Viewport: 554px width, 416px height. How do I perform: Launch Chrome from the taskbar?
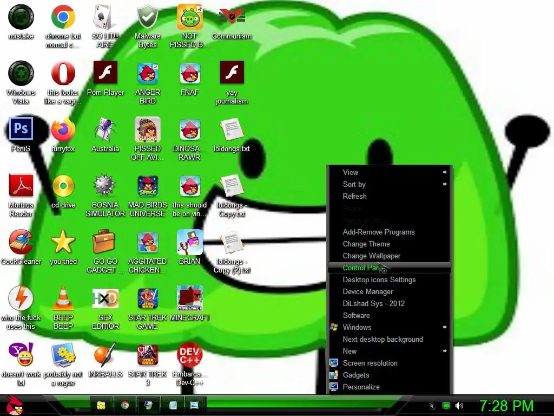click(x=125, y=405)
